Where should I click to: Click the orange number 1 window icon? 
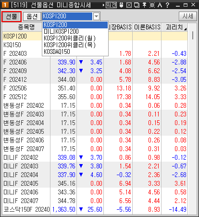pyautogui.click(x=5, y=5)
